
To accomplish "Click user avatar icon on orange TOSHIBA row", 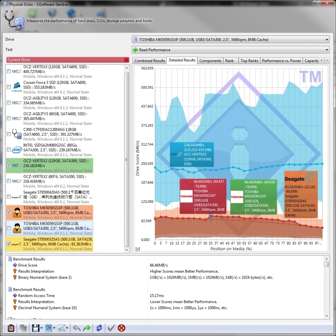I will point(17,212).
